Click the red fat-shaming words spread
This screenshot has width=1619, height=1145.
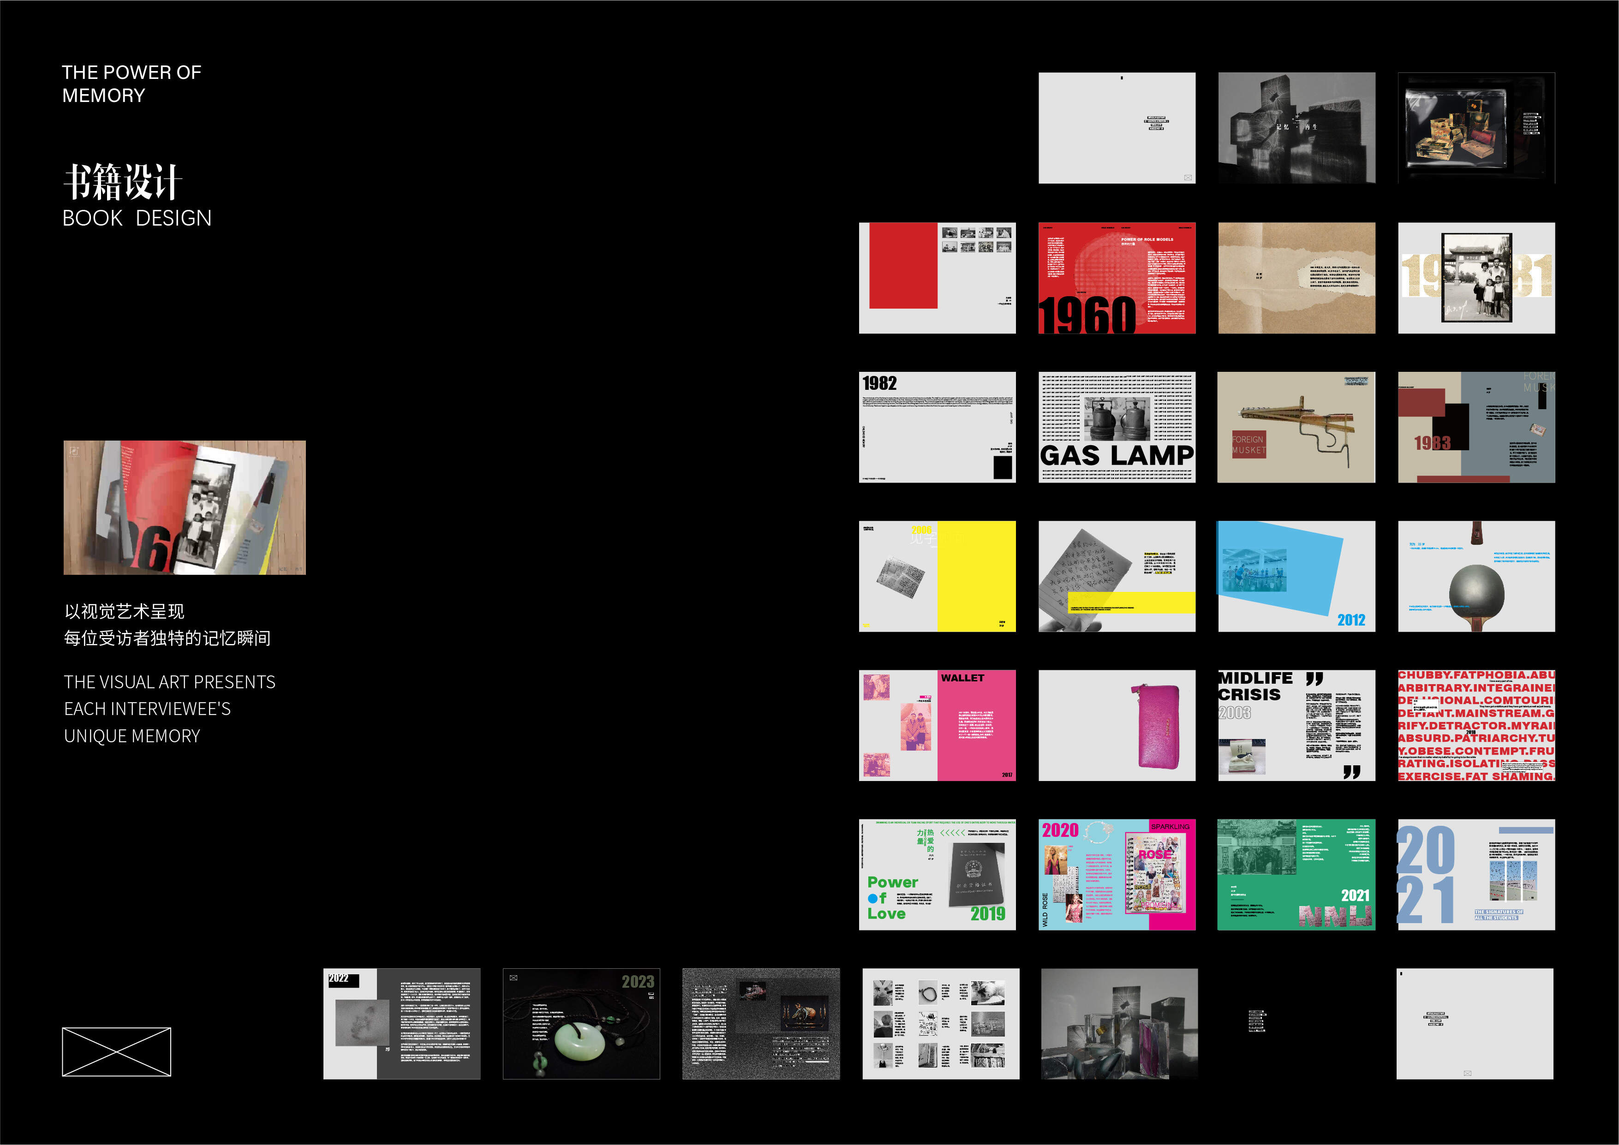1476,726
